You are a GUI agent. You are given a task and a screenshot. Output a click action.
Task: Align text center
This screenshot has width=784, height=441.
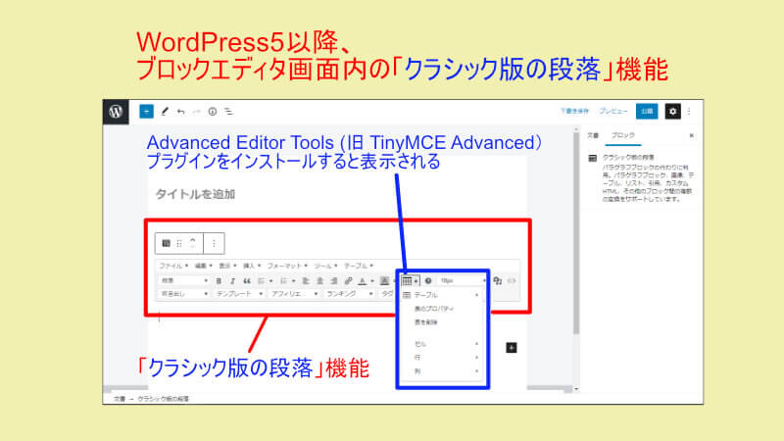320,281
